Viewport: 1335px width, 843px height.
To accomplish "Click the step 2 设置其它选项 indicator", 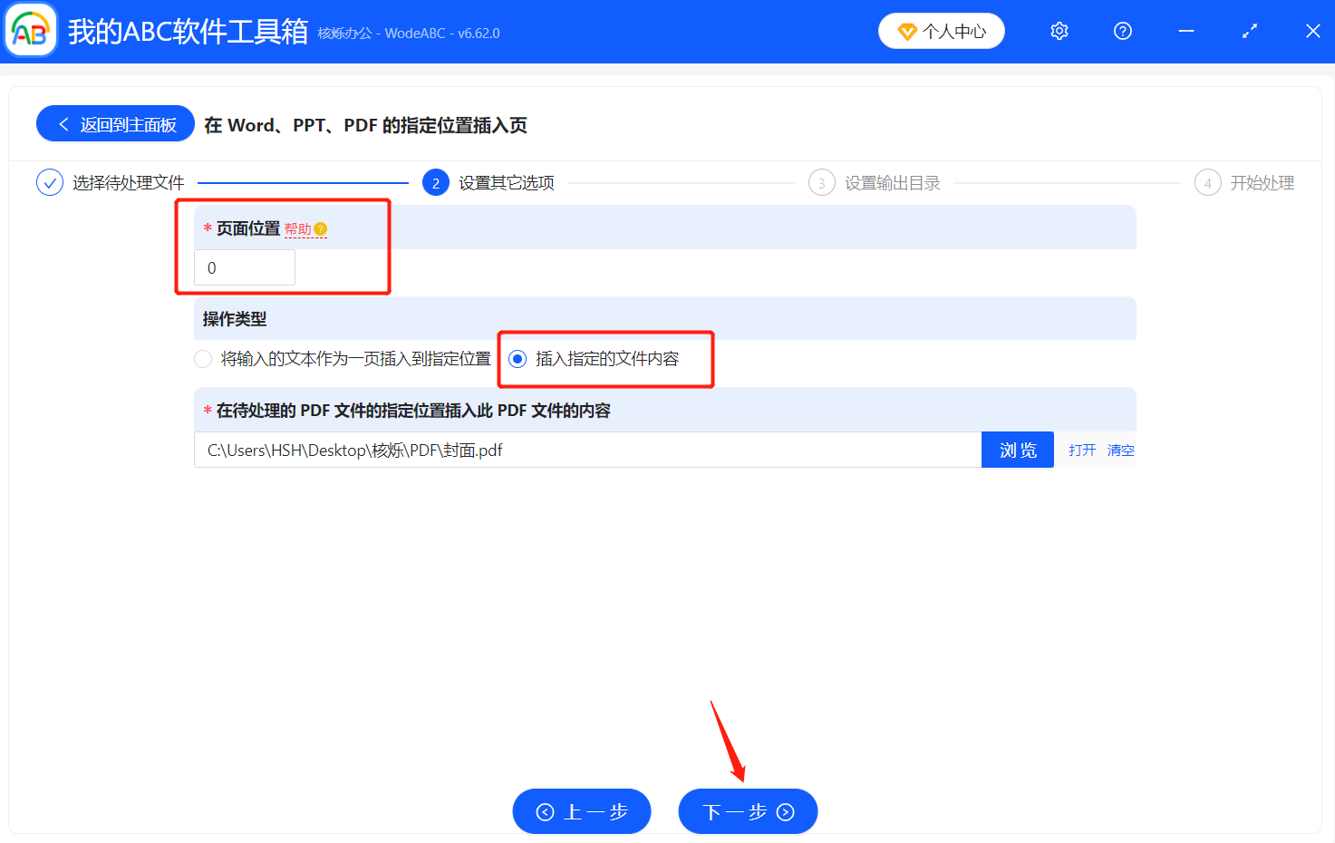I will (x=436, y=182).
